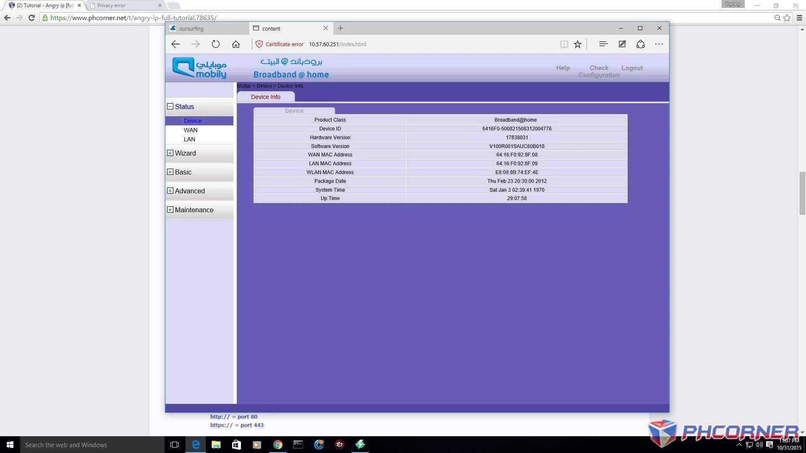Open the Edge Share icon

tap(641, 44)
